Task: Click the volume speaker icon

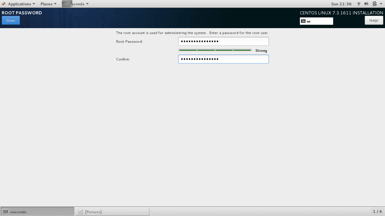Action: click(x=366, y=4)
